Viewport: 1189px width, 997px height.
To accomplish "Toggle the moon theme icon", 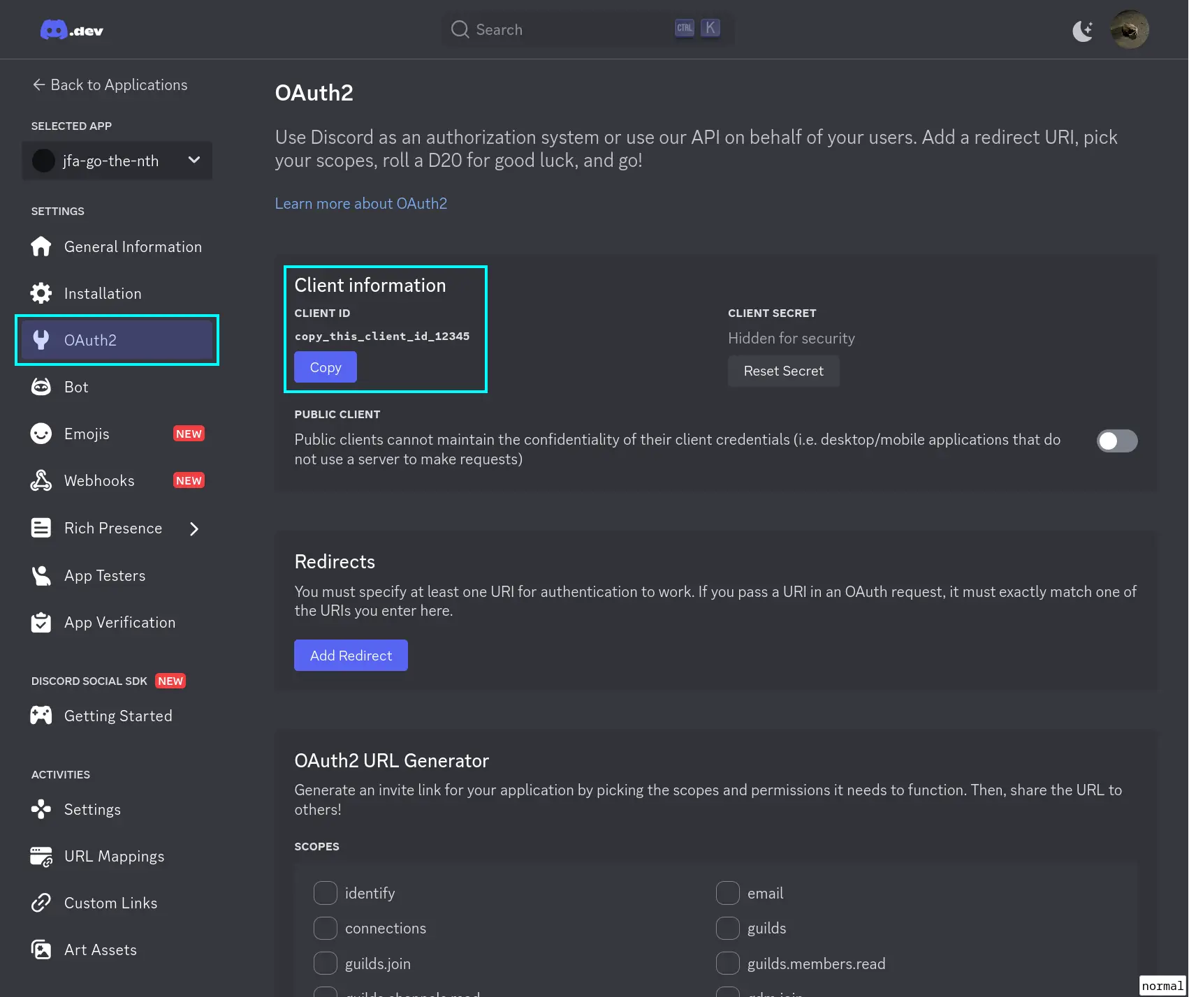I will [1083, 30].
